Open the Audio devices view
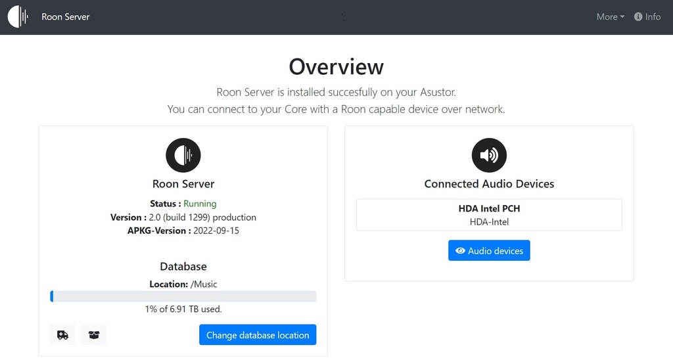673x360 pixels. (489, 250)
